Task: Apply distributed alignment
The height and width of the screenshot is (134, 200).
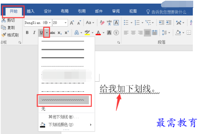Action: (155, 33)
